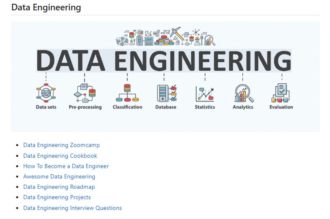Click the Data Engineering section heading
330x219 pixels.
coord(46,7)
